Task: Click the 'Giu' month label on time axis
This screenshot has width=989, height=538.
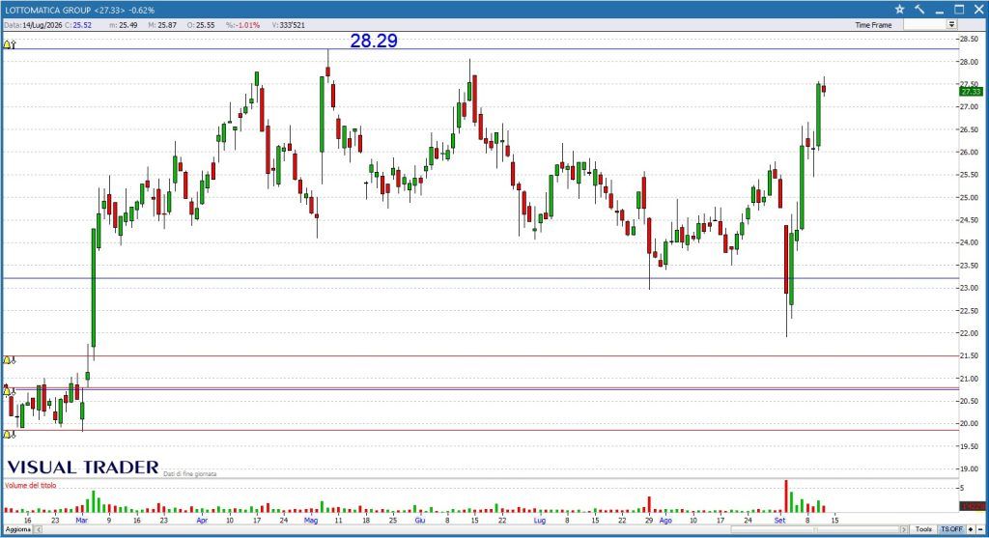Action: 420,521
